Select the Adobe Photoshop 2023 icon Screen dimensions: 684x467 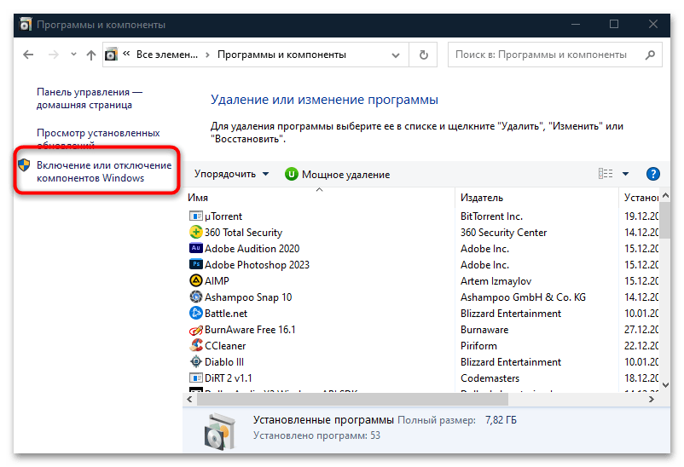(196, 265)
